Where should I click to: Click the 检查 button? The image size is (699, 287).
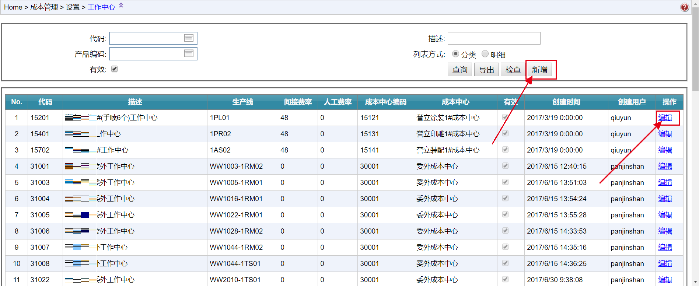click(x=513, y=70)
